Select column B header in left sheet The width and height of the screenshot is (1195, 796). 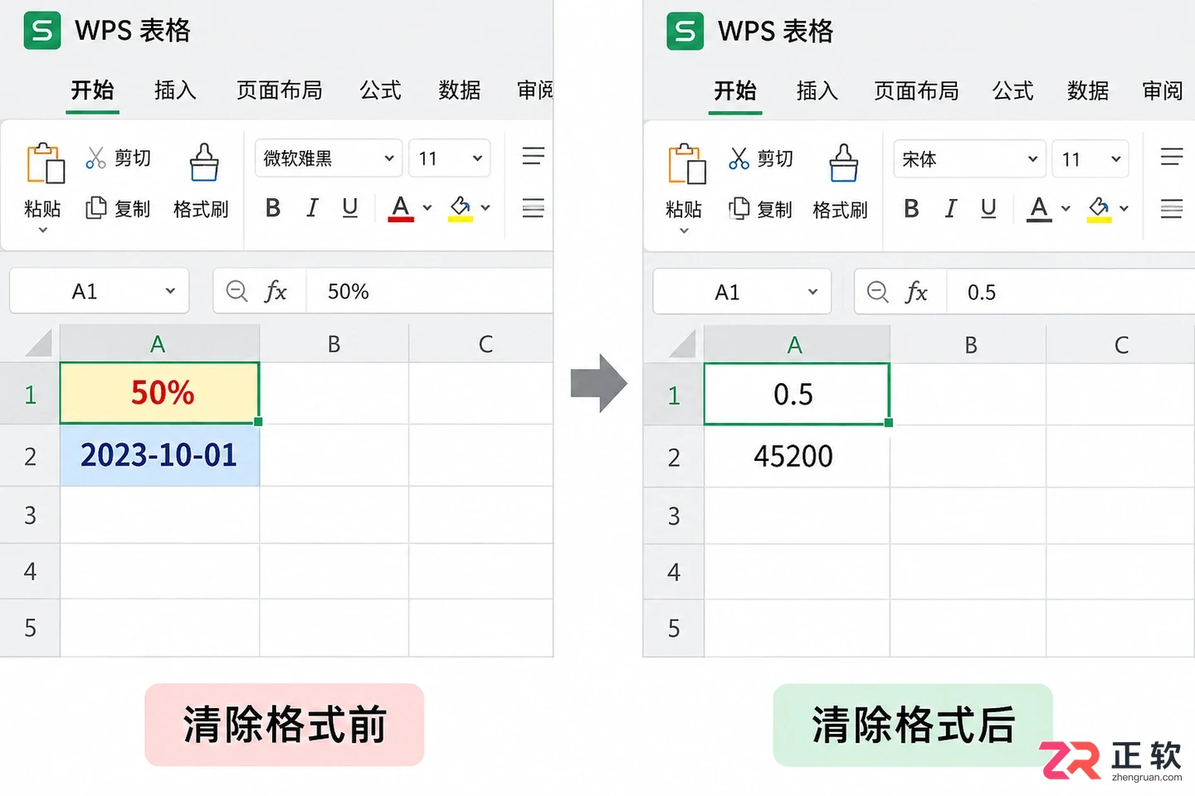334,343
